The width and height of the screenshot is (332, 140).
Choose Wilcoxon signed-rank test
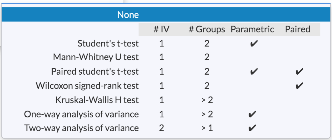(x=87, y=86)
